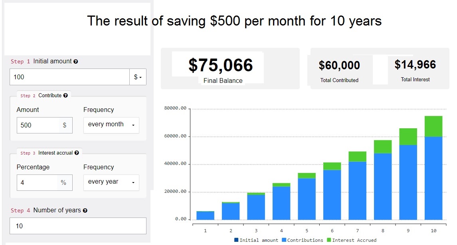457x245 pixels.
Task: Click the Initial amount input field
Action: (69, 77)
